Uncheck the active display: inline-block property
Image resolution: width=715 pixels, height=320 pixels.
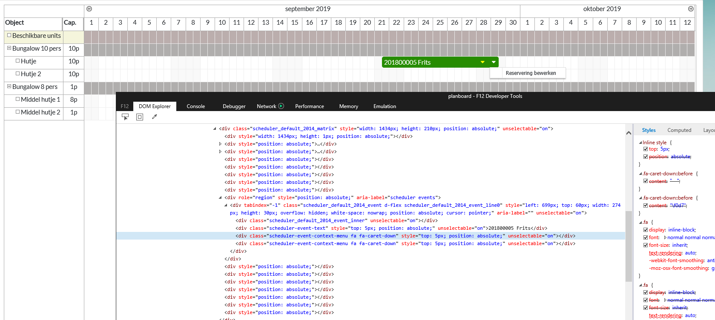[x=646, y=230]
